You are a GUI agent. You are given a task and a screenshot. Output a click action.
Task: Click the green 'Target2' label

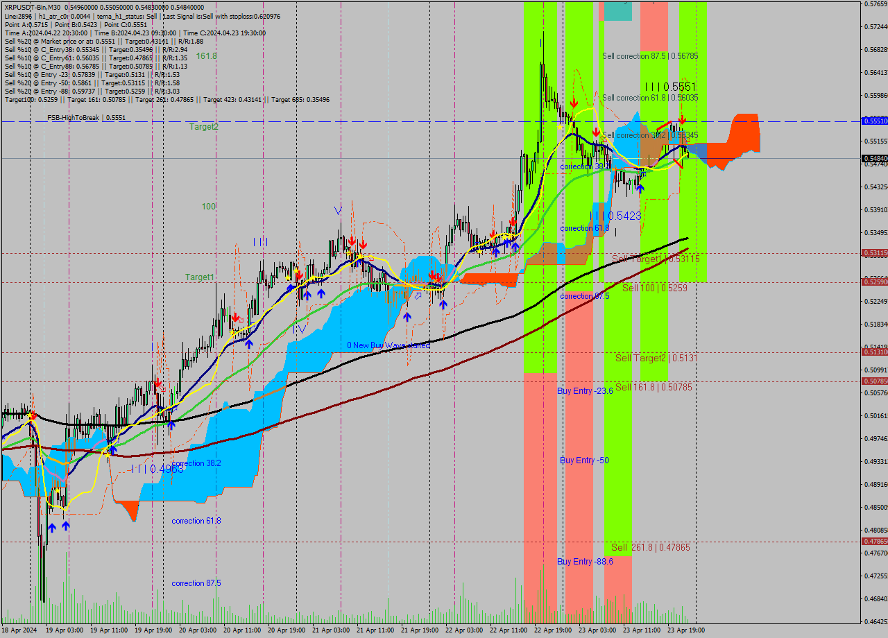click(204, 127)
